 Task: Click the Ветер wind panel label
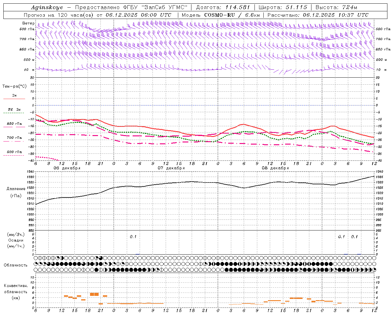pos(28,23)
